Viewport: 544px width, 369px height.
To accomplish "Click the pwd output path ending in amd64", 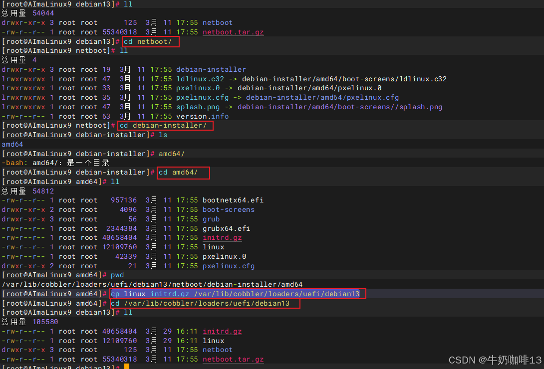I will pos(152,284).
